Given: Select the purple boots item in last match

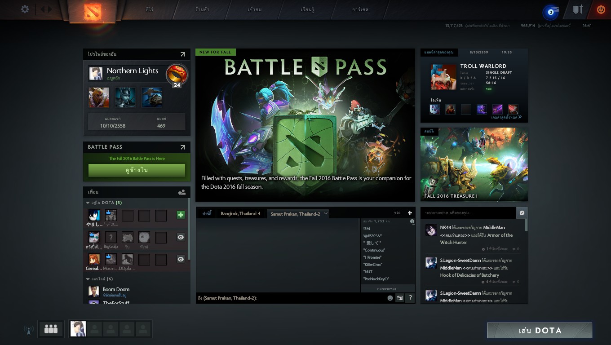Looking at the screenshot, I should [x=482, y=109].
